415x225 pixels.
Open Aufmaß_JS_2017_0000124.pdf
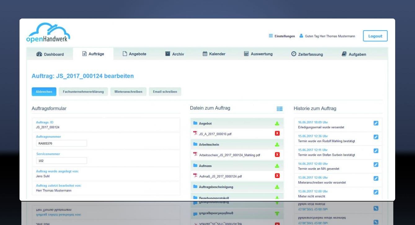click(x=220, y=176)
